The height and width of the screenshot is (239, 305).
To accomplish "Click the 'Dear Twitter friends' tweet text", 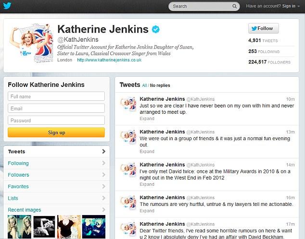I will tap(216, 234).
